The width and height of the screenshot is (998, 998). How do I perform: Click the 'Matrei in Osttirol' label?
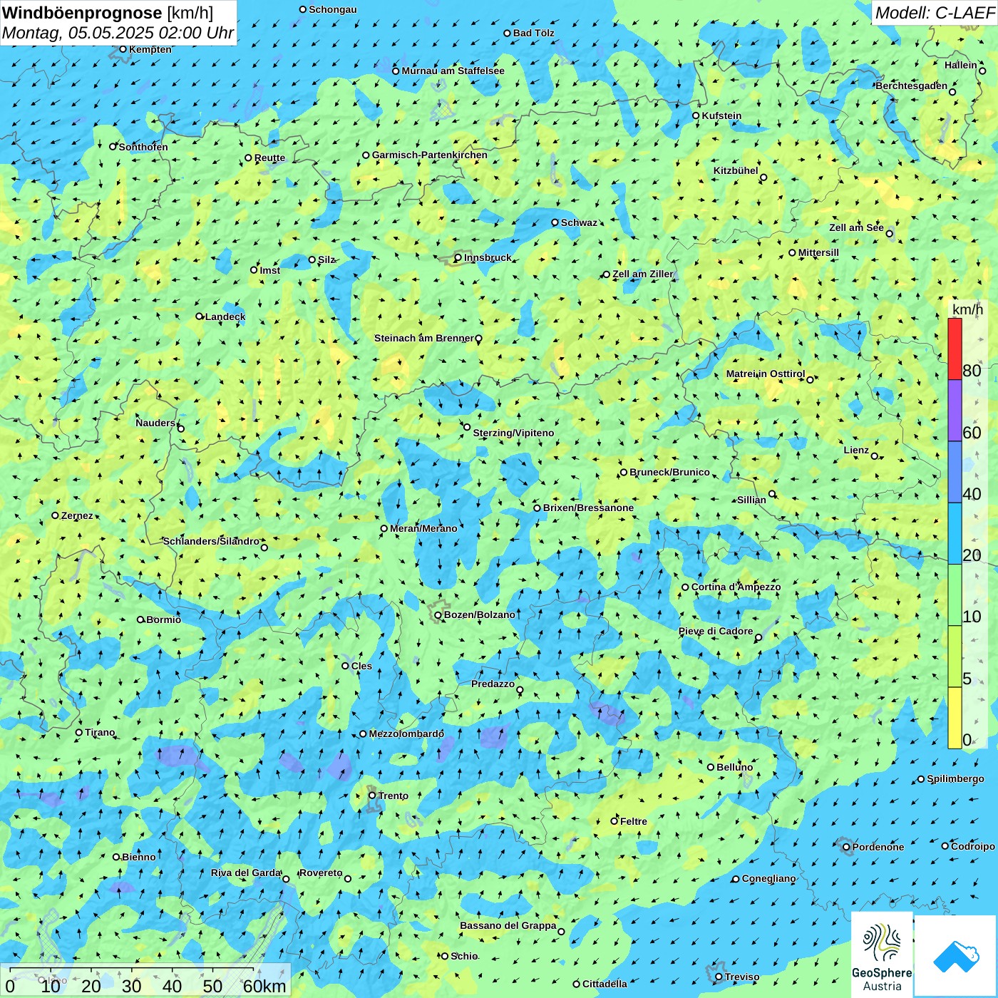[766, 374]
